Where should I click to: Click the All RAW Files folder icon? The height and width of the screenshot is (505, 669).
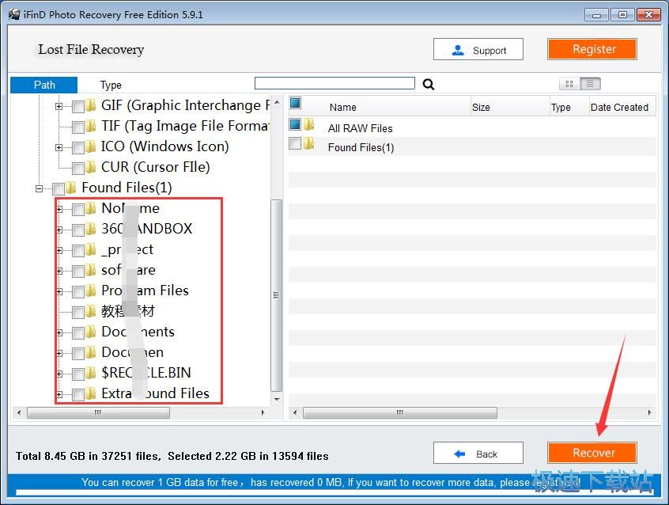pyautogui.click(x=309, y=126)
